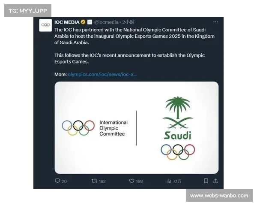Click the Olympic rings below the Saudi text

[x=177, y=151]
